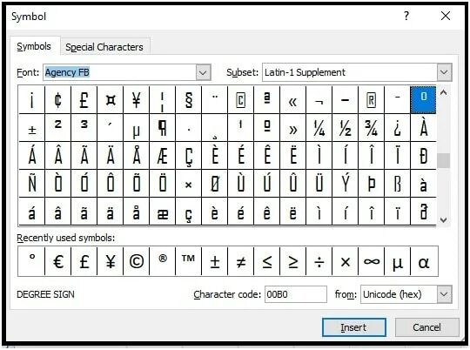Select the capital Å with ring
The image size is (470, 350).
click(136, 156)
